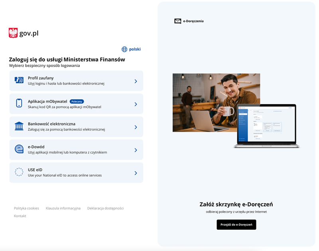Viewport: 319px width, 251px height.
Task: Click the chevron on Bankowość elektroniczna row
Action: 136,127
